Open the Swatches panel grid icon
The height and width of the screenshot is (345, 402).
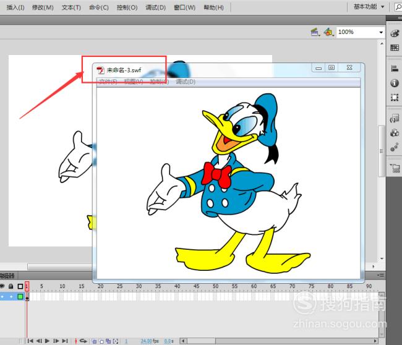(x=395, y=48)
